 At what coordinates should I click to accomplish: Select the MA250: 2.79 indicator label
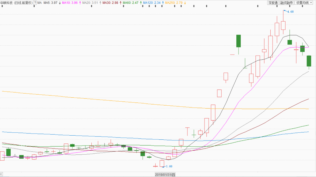pyautogui.click(x=174, y=3)
